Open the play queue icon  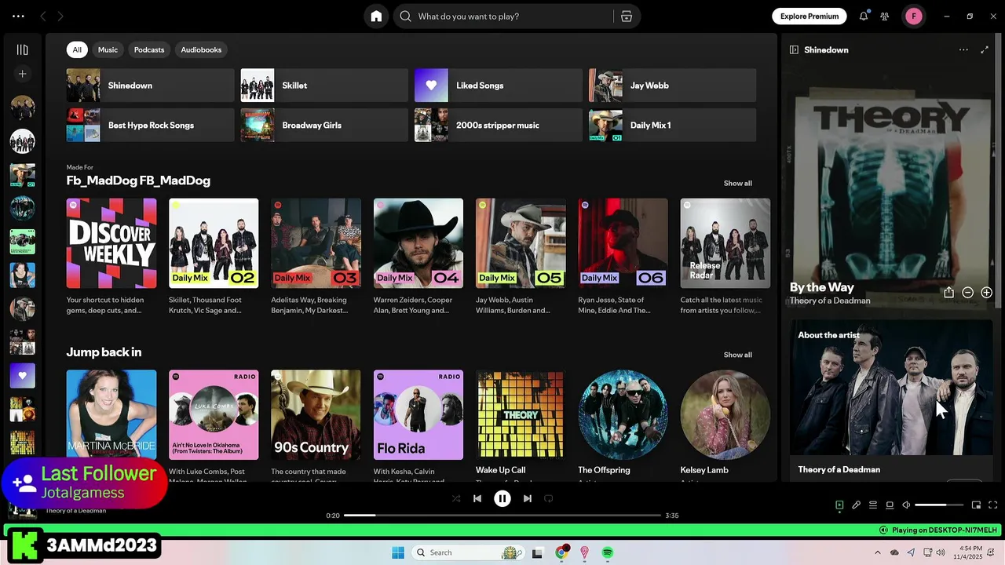click(873, 505)
